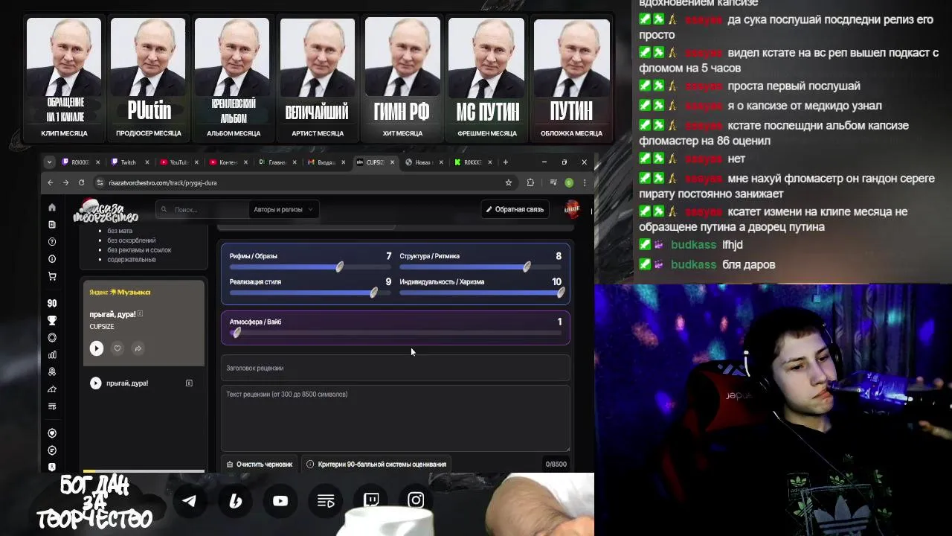Click the 'Текст рецензии' text area

[396, 418]
